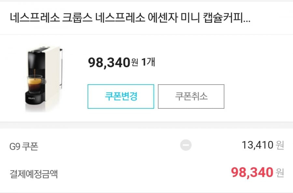Click the 쿠폰취소 button
The width and height of the screenshot is (293, 193).
(x=191, y=96)
